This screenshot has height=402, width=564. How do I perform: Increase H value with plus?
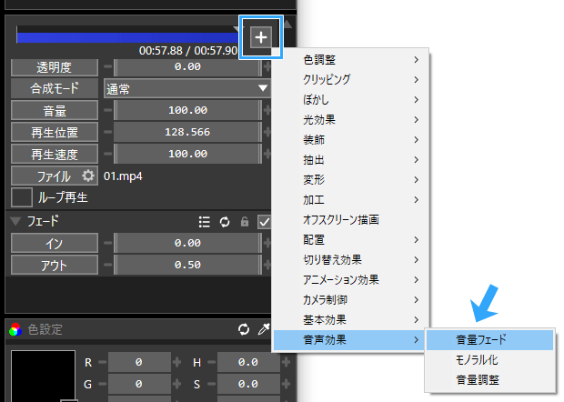[287, 362]
